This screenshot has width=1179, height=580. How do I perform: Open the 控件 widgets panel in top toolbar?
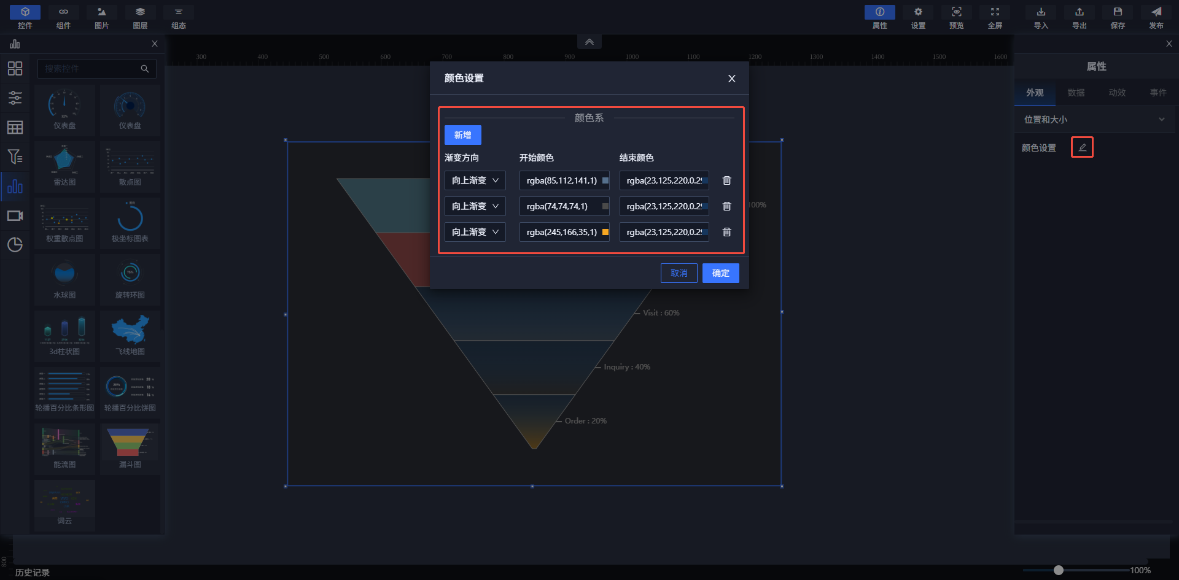coord(25,17)
